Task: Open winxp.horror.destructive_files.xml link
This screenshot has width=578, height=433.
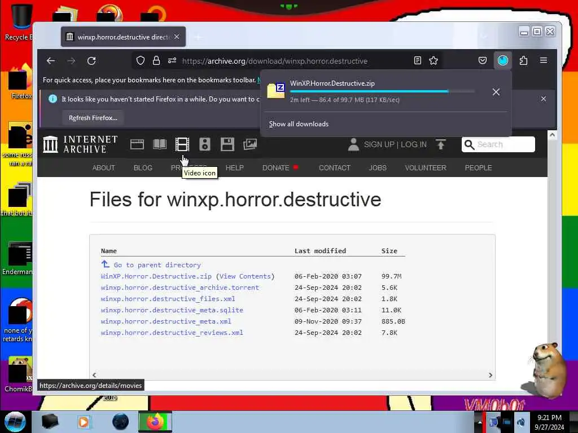Action: (x=168, y=299)
